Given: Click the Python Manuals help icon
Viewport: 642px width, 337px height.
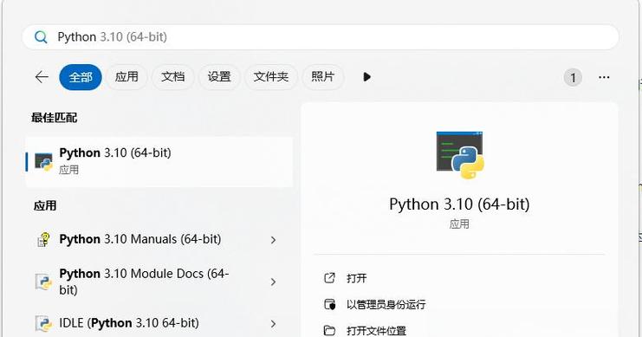Looking at the screenshot, I should coord(43,240).
